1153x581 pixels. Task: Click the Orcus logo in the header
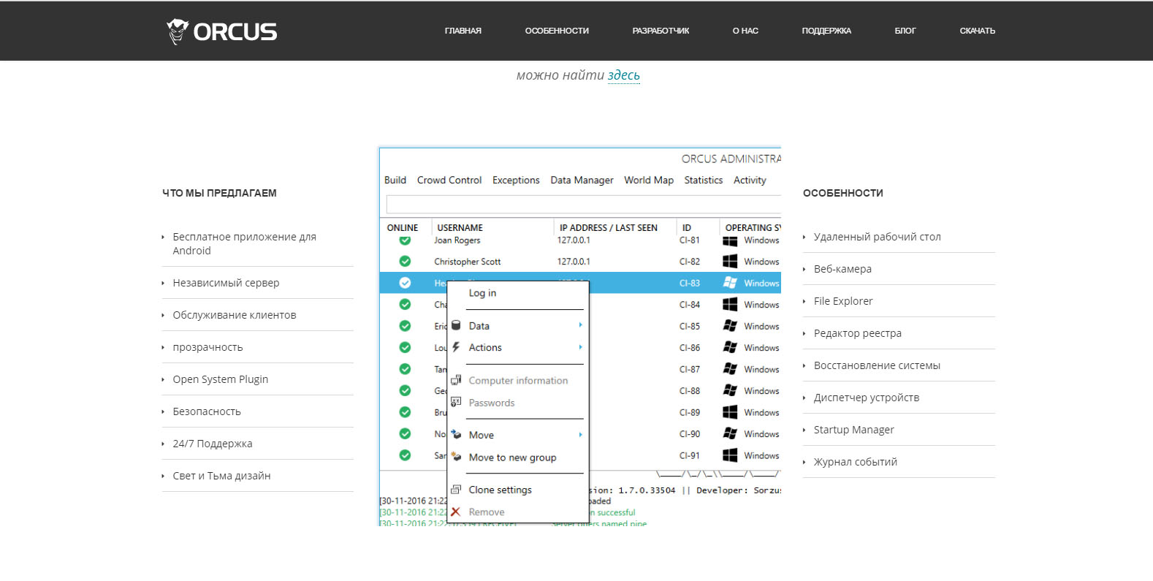(x=221, y=31)
